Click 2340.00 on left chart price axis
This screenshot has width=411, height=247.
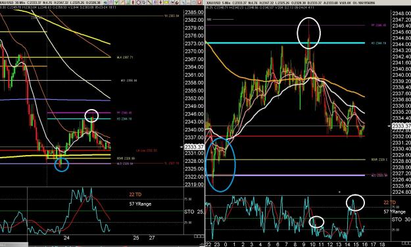pyautogui.click(x=194, y=129)
